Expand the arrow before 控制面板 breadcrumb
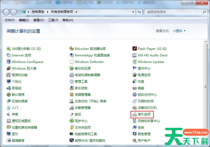Viewport: 210px width, 147px height. pyautogui.click(x=29, y=12)
